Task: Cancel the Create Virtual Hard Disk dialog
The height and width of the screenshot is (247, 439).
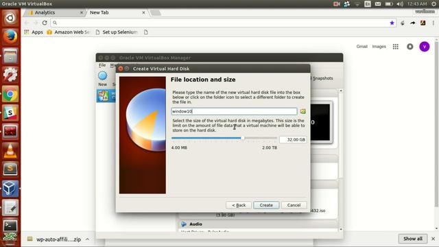Action: point(294,205)
